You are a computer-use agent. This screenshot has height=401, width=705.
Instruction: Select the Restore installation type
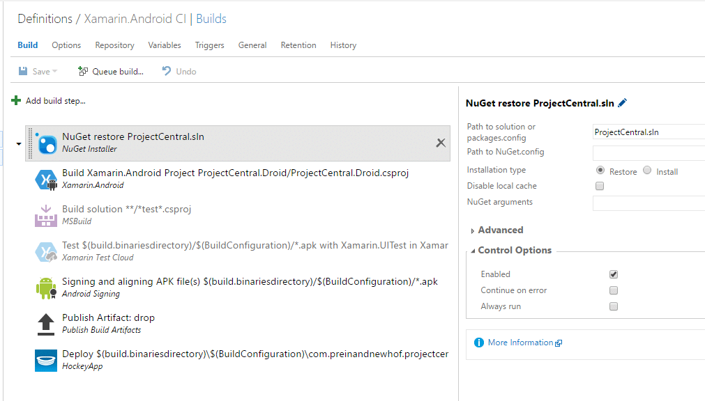(x=600, y=170)
